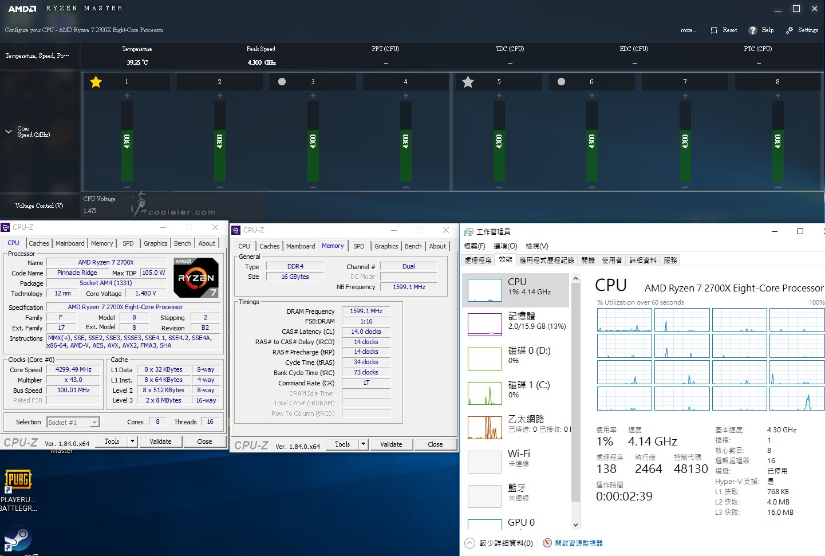Click up arrow of Task Manager sidebar scrollbar

click(576, 278)
